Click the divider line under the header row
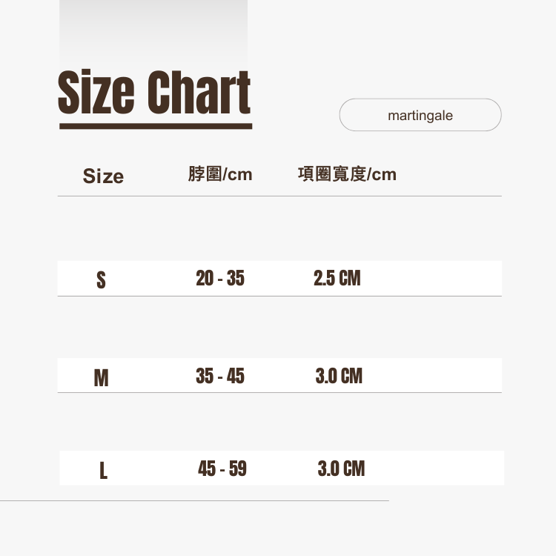This screenshot has width=556, height=556. (279, 196)
